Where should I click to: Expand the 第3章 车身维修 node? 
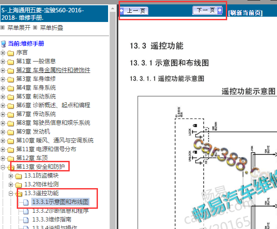click(x=3, y=79)
